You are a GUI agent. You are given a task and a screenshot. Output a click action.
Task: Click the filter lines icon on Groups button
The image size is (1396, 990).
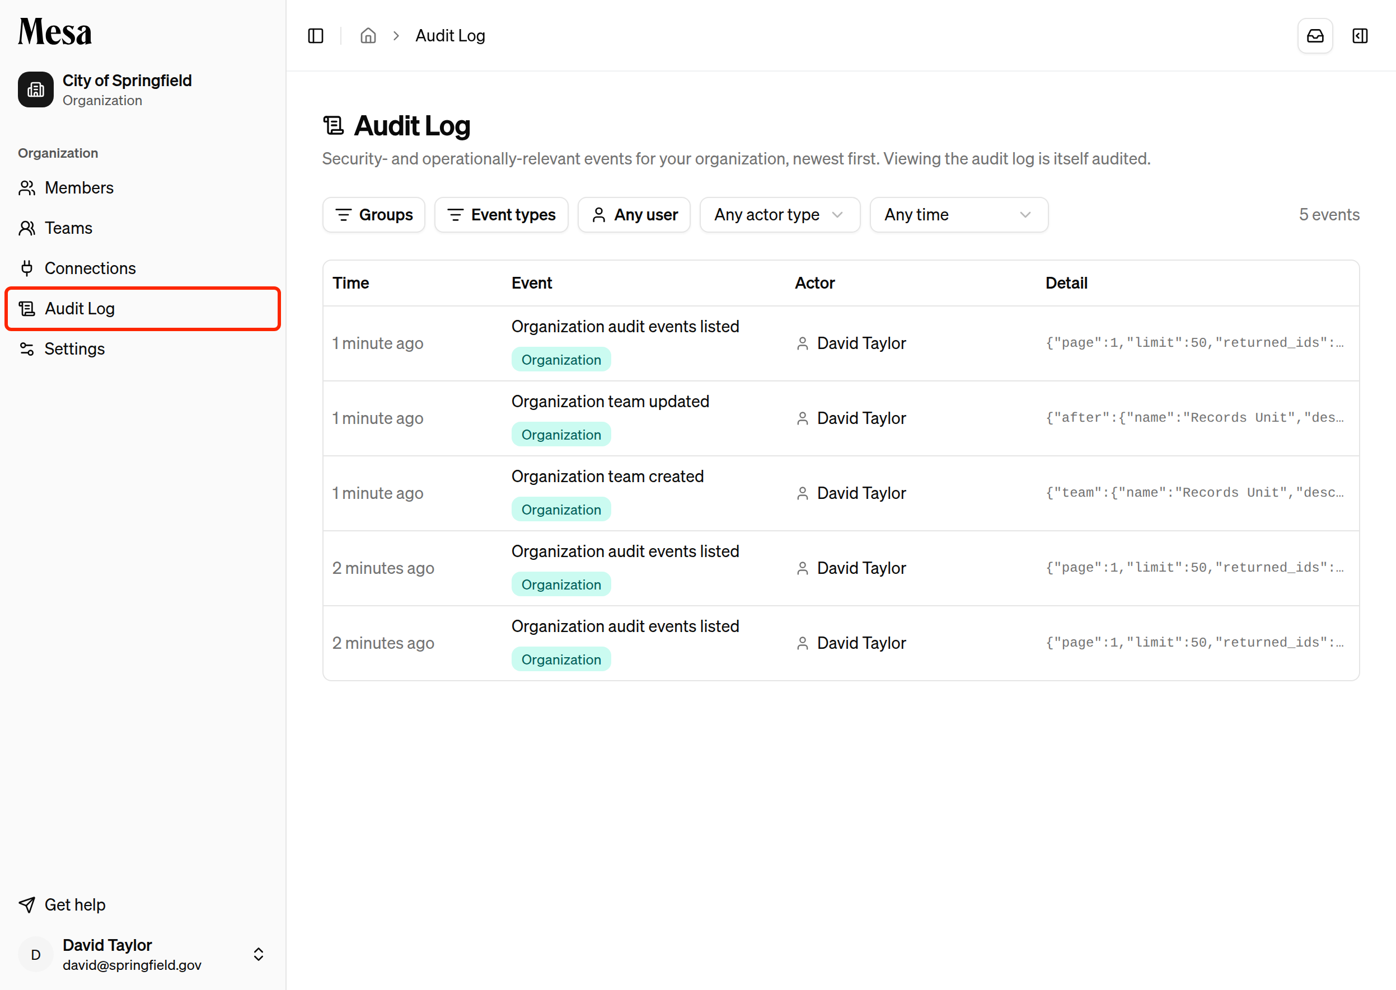tap(344, 215)
